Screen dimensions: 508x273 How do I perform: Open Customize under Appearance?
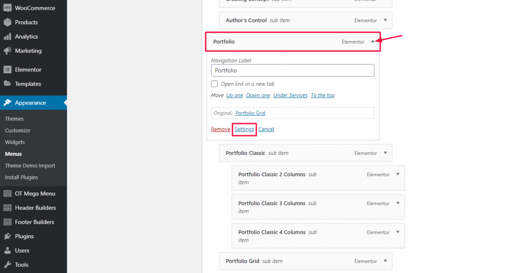[17, 131]
